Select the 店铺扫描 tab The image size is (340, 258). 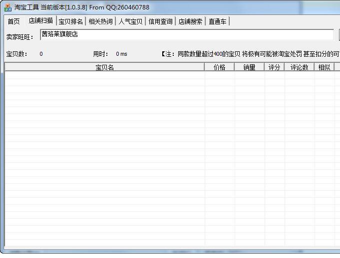tap(40, 21)
